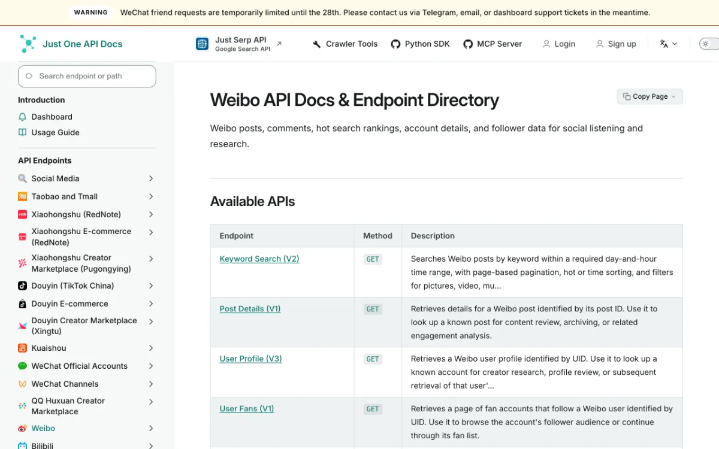Click the GitHub icon next to MCP Server
This screenshot has width=719, height=449.
point(468,44)
